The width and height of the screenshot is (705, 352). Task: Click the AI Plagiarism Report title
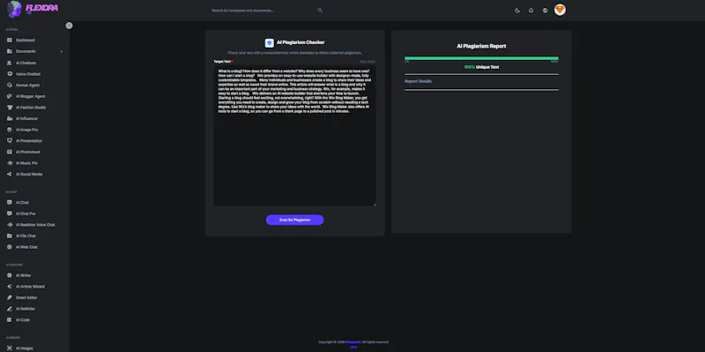click(x=481, y=46)
